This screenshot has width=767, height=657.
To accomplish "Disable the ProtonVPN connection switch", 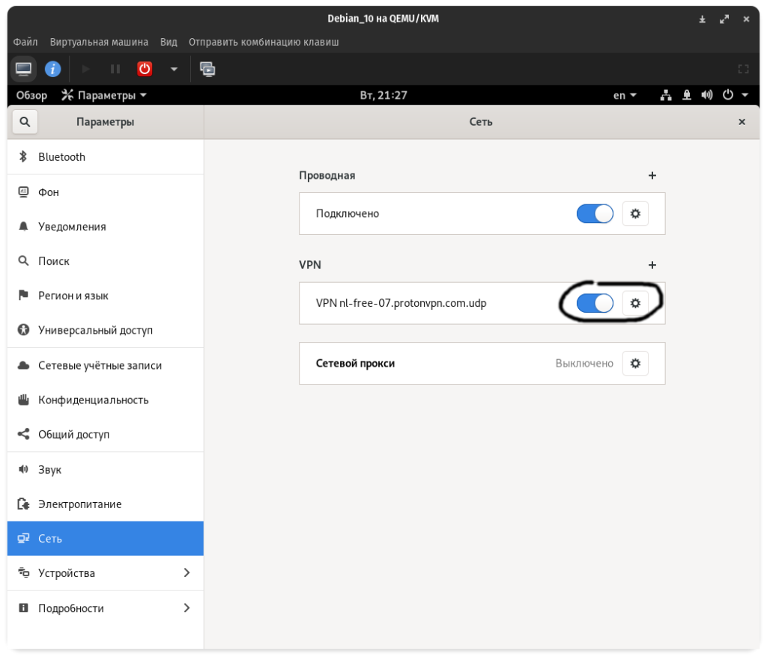I will pyautogui.click(x=595, y=303).
